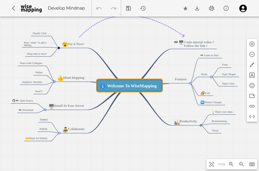Open the font format tool
The width and height of the screenshot is (259, 171).
[252, 75]
